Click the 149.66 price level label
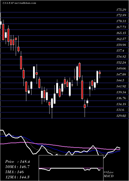The width and height of the screenshot is (129, 181). (121, 69)
